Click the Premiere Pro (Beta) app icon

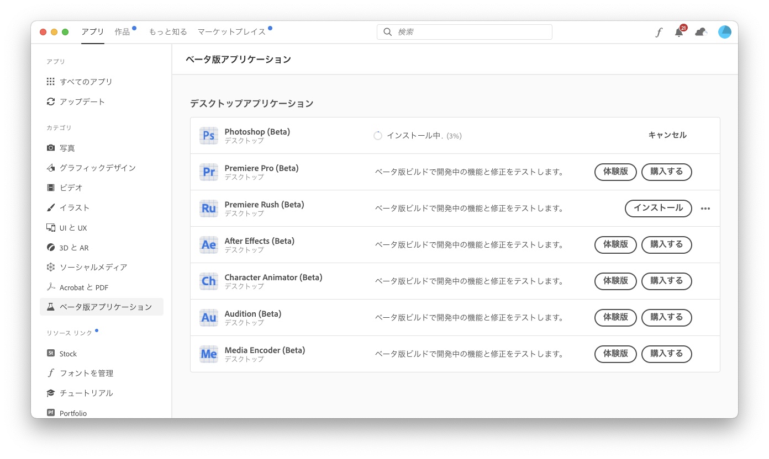tap(209, 172)
